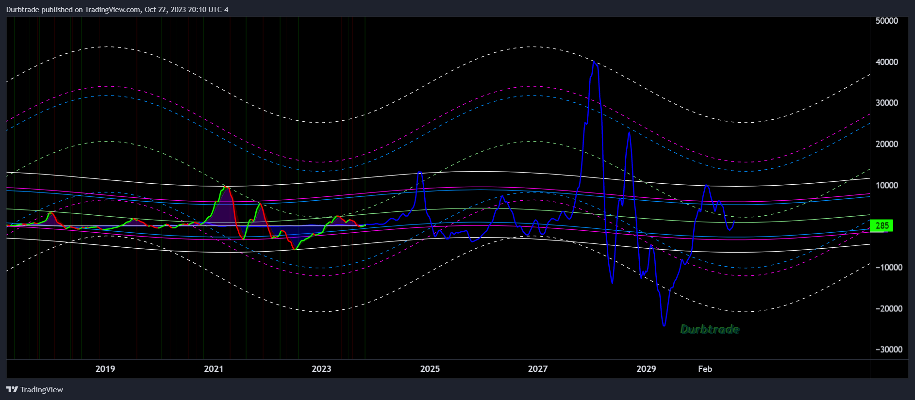Click the 50000 price axis label

click(887, 21)
